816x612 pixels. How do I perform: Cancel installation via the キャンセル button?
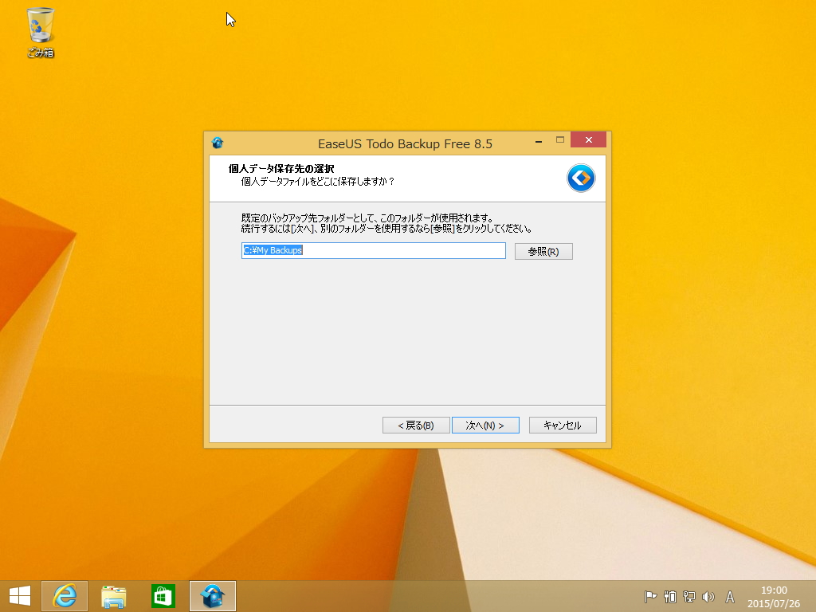click(x=562, y=425)
